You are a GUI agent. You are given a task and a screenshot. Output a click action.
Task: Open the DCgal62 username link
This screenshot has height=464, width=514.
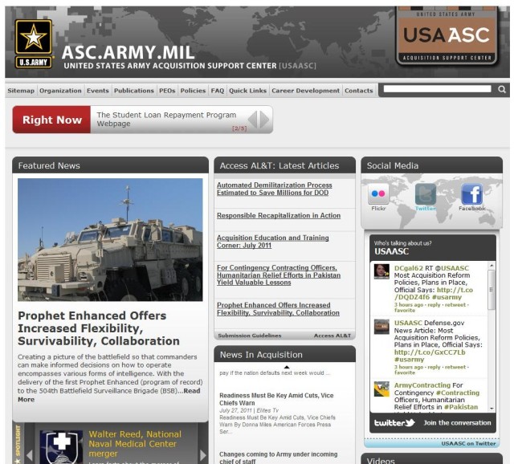point(409,268)
